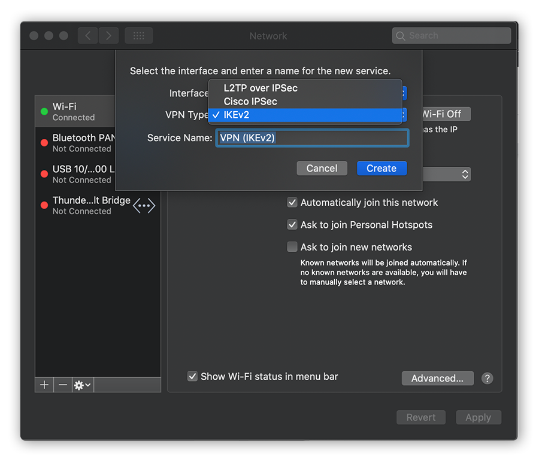539x461 pixels.
Task: Click 'Known networks will be joined automatically' note
Action: 384,272
